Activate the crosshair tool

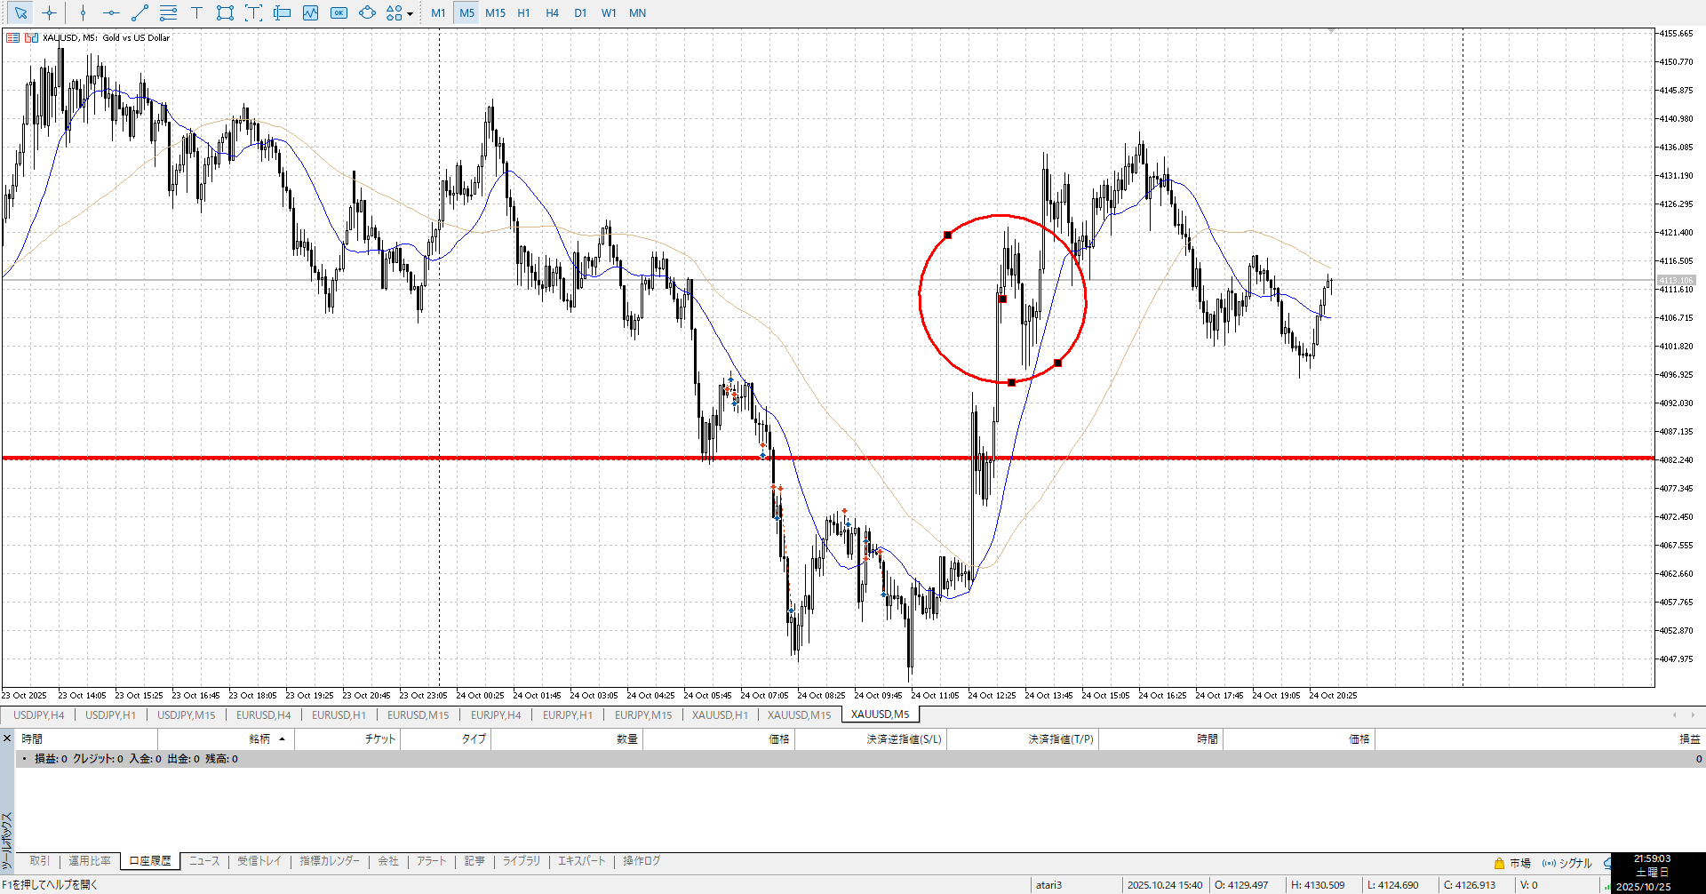(x=49, y=12)
